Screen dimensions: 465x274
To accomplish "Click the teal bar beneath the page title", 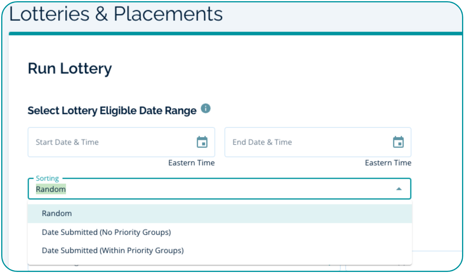I will [x=235, y=34].
